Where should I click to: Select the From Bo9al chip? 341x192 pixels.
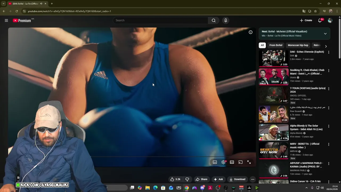click(x=276, y=45)
